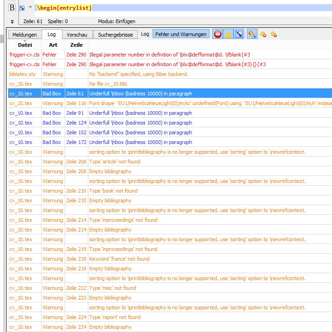Click the bold B formatting icon
332x332 pixels.
pyautogui.click(x=12, y=7)
